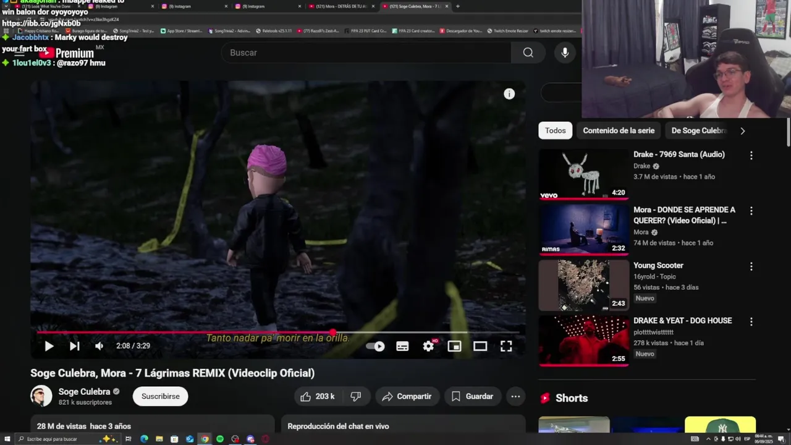Open Spotify from the taskbar
791x445 pixels.
[x=220, y=439]
